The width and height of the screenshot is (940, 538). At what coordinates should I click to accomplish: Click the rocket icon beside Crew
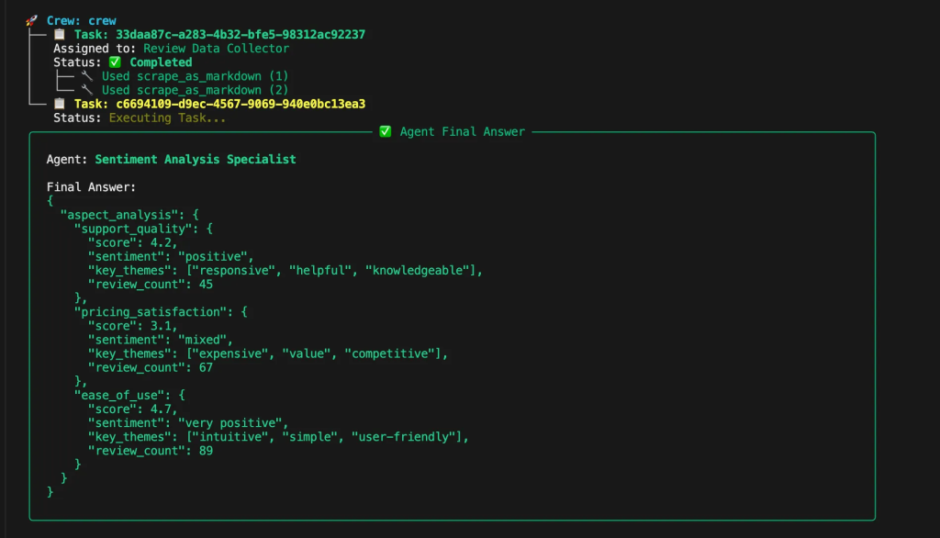click(x=32, y=20)
